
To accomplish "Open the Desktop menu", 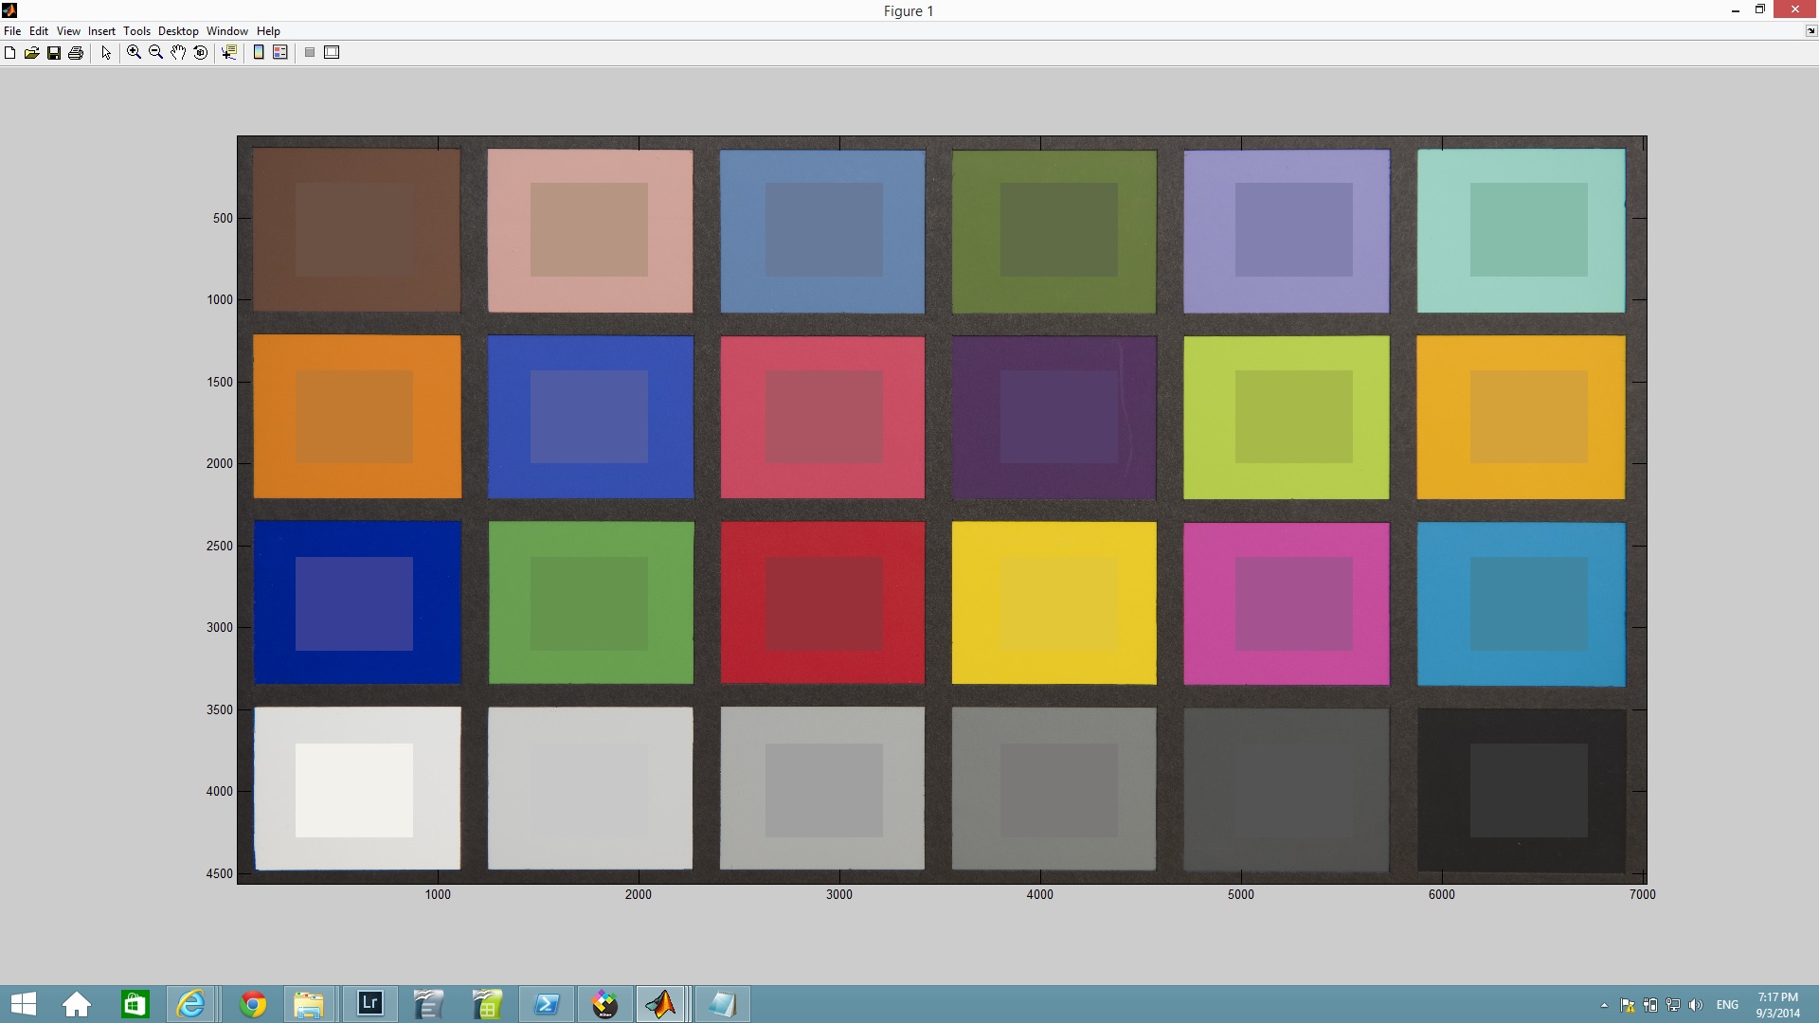I will click(178, 31).
